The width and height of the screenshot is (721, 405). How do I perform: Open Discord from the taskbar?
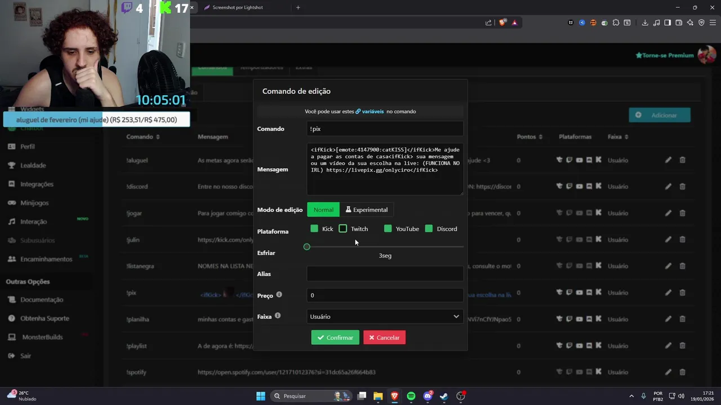coord(428,396)
